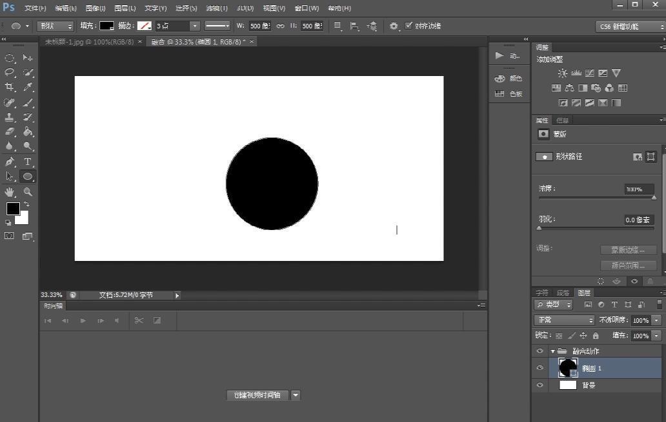This screenshot has width=666, height=422.
Task: Toggle lock transparent pixels
Action: 559,336
